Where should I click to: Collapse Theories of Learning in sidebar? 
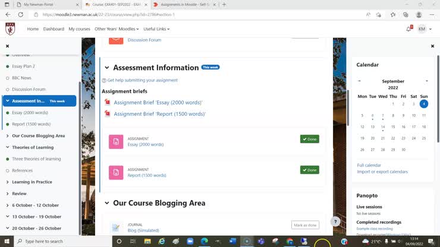(x=8, y=147)
